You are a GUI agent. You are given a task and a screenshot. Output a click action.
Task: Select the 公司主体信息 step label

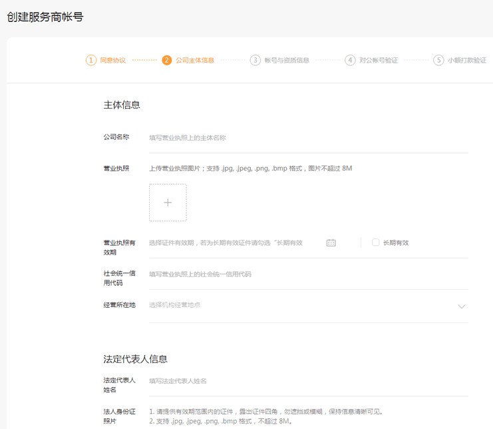tap(195, 61)
